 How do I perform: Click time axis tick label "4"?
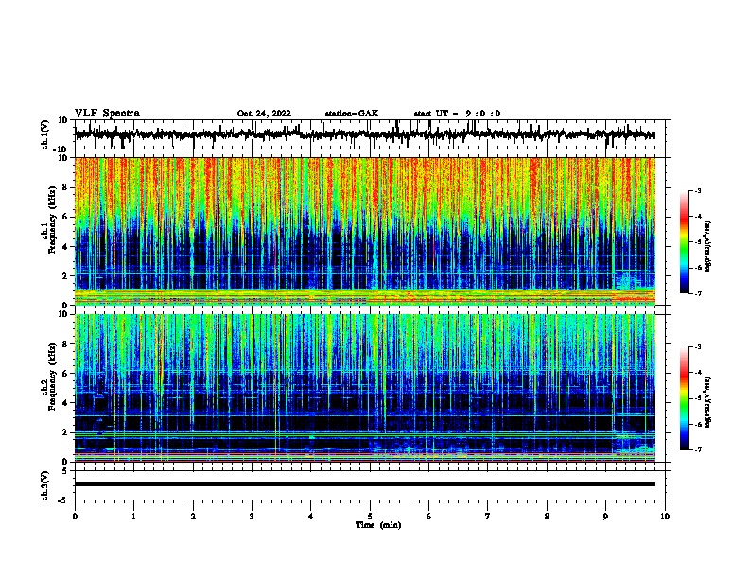point(310,517)
